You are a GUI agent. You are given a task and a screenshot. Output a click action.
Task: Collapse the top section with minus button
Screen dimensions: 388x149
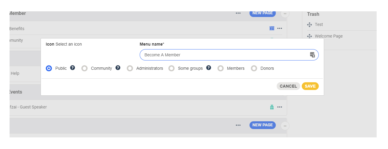(285, 14)
